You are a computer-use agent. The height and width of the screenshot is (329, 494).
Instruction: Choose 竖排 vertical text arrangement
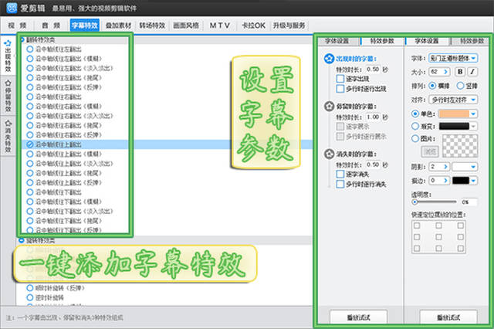point(460,86)
